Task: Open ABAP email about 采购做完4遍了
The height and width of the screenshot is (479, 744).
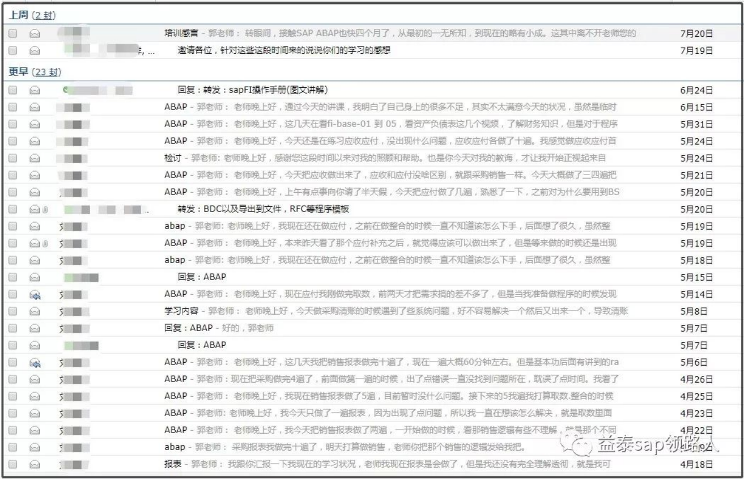Action: tap(391, 379)
